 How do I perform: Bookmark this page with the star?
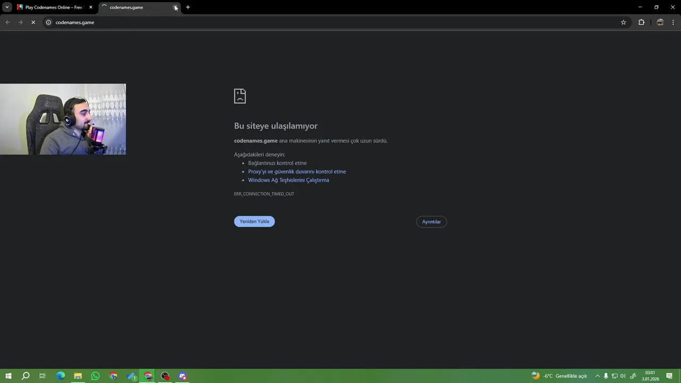click(x=624, y=22)
